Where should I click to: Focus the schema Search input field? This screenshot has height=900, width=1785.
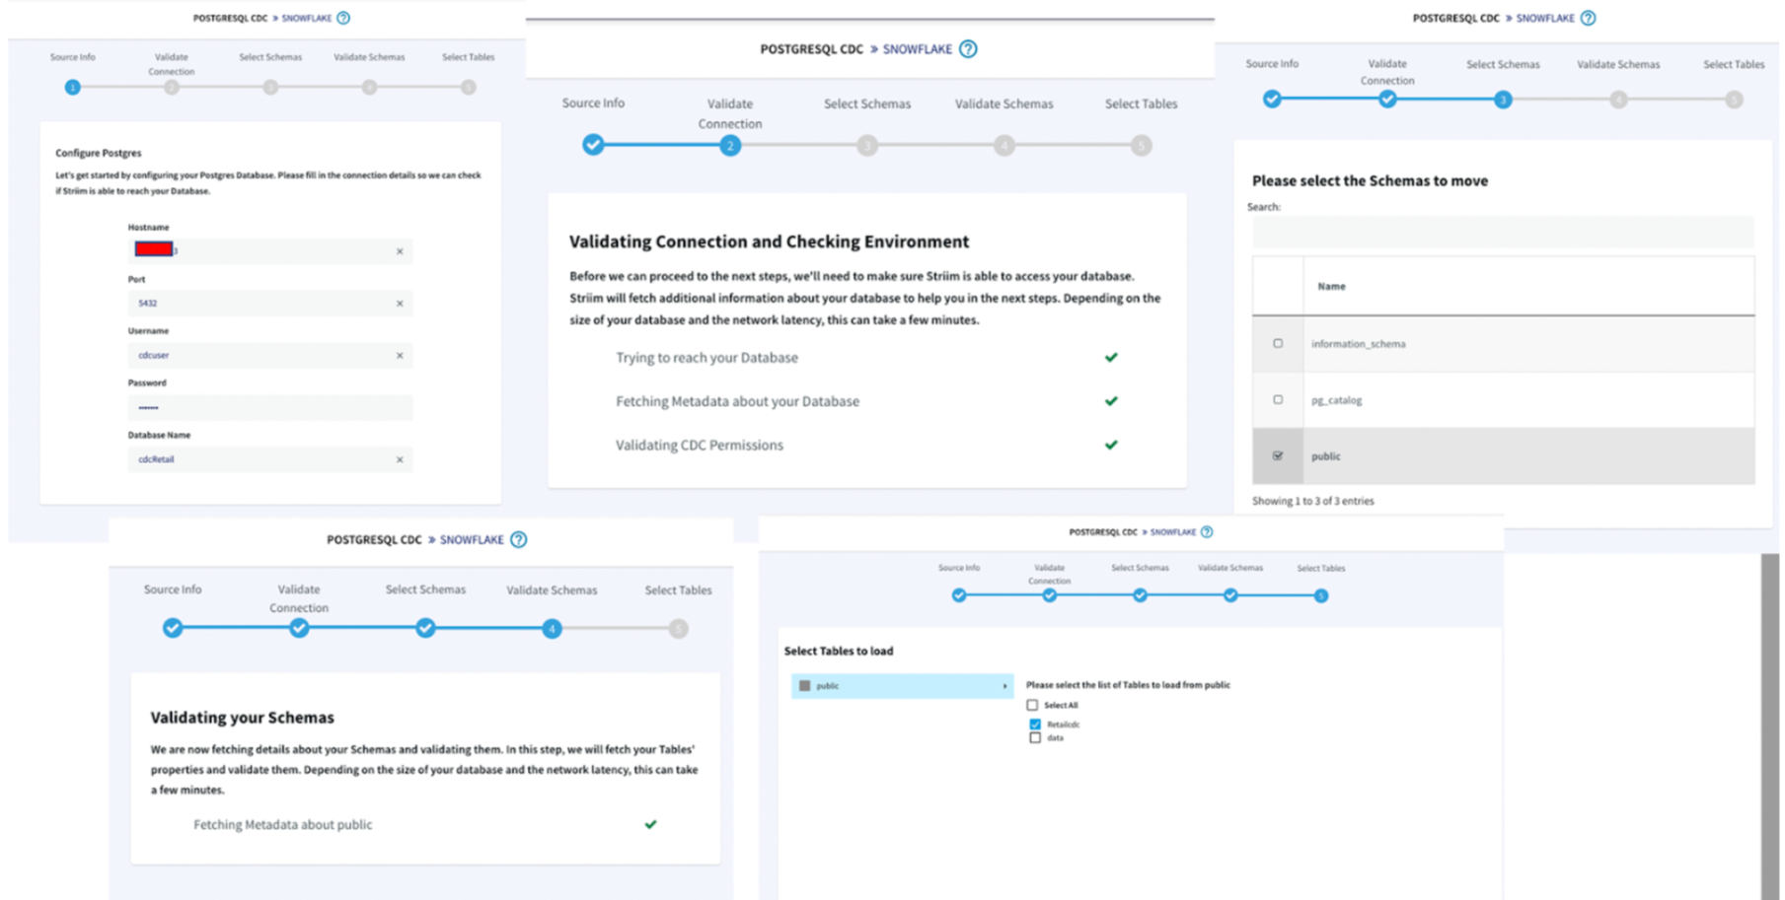point(1503,233)
